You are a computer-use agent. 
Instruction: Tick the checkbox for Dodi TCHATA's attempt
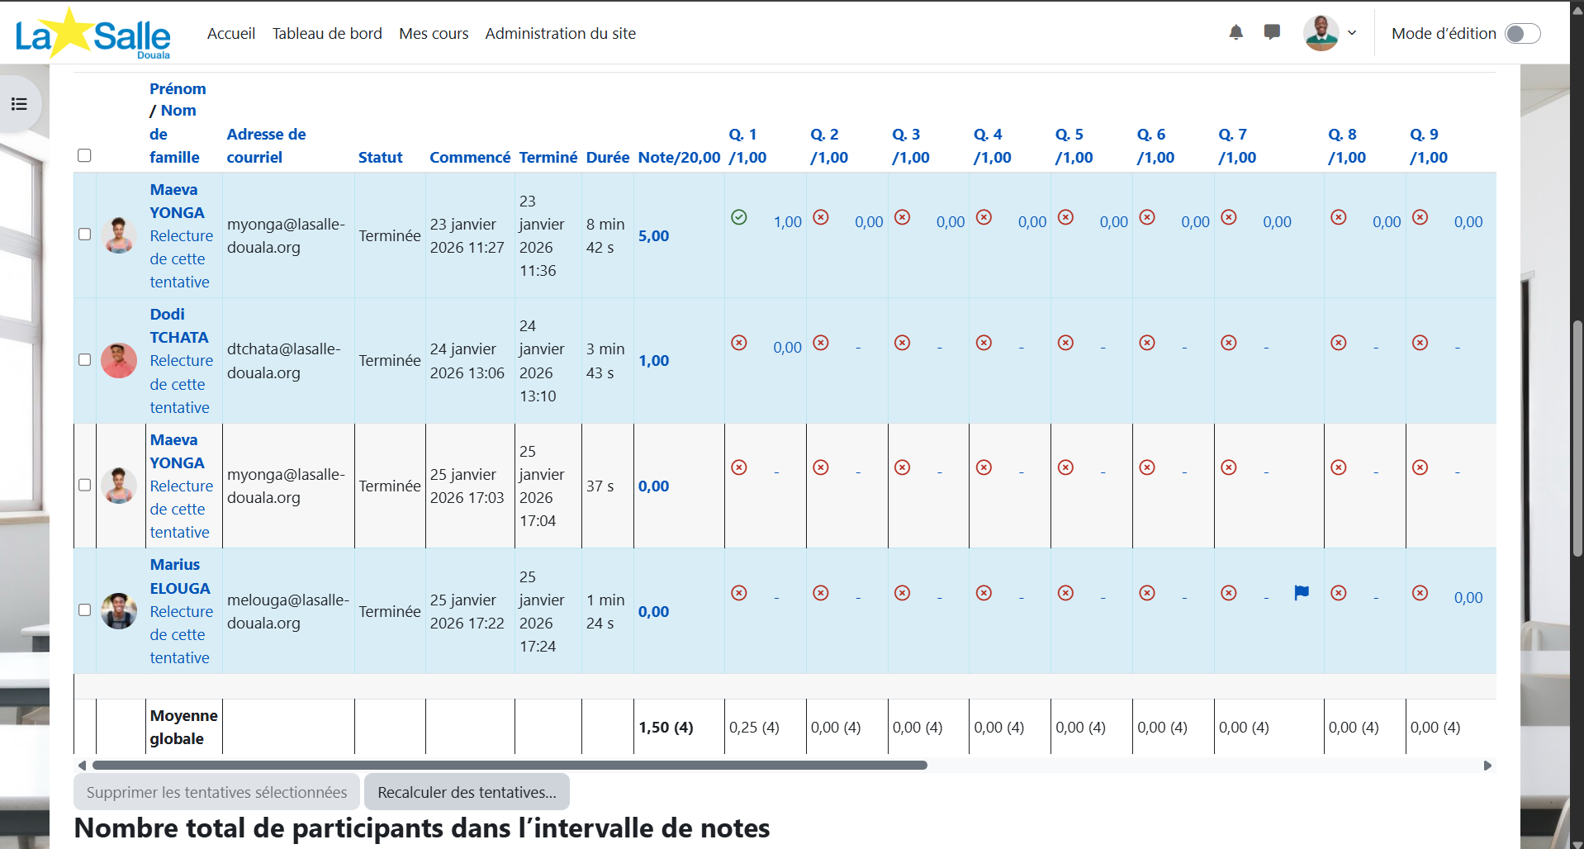(84, 360)
